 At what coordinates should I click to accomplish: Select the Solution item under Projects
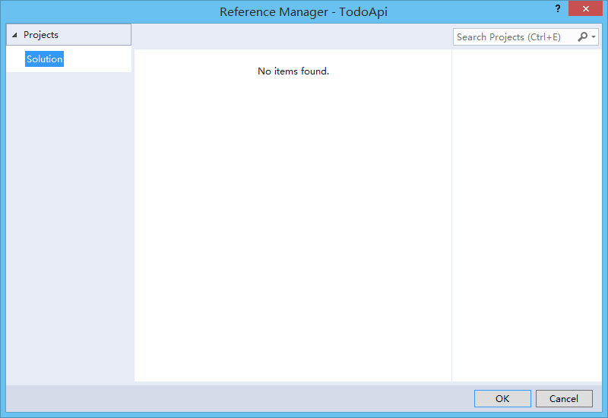(44, 59)
